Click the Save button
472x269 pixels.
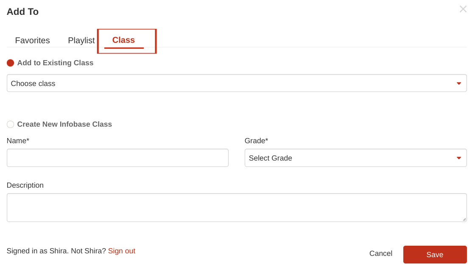pos(435,255)
